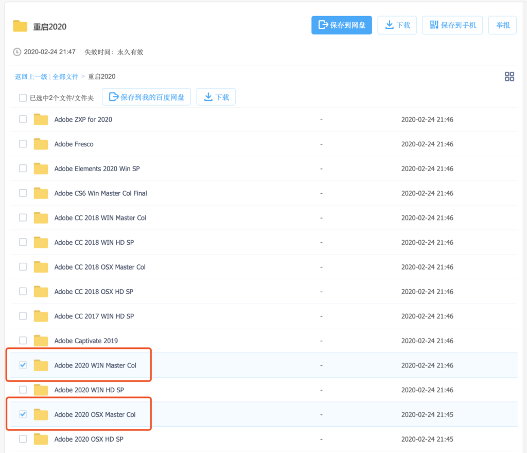Check Adobe CC 2018 OSX HD SP checkbox
This screenshot has width=527, height=453.
[23, 292]
